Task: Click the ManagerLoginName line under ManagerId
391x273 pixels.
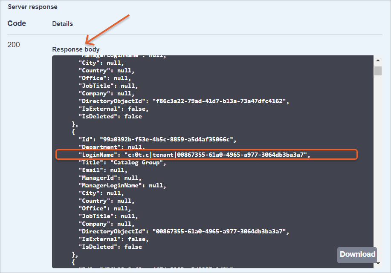Action: pyautogui.click(x=122, y=185)
